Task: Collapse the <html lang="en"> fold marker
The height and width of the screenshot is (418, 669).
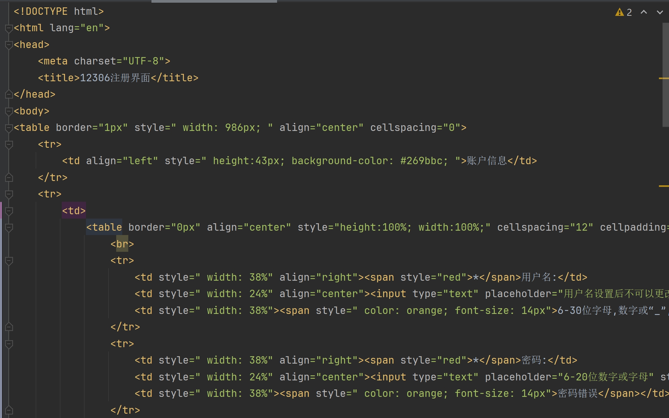Action: point(9,29)
